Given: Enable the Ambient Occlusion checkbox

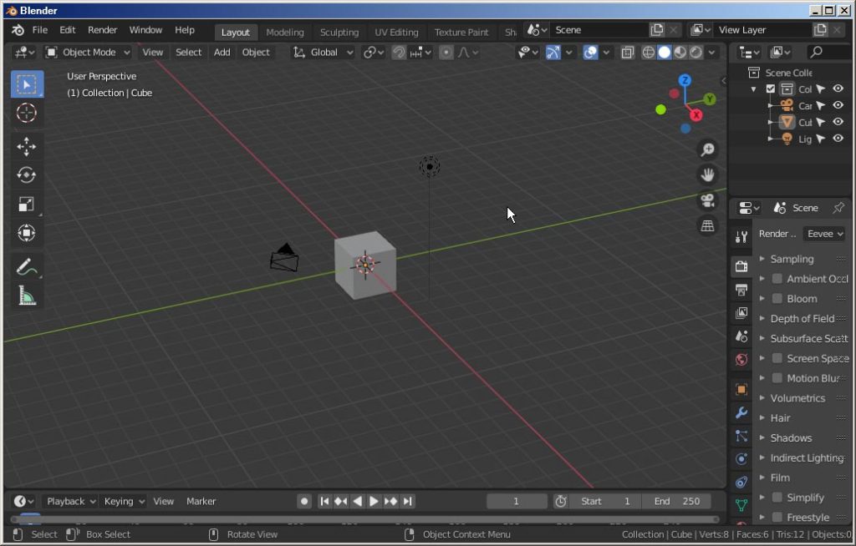Looking at the screenshot, I should [x=777, y=278].
